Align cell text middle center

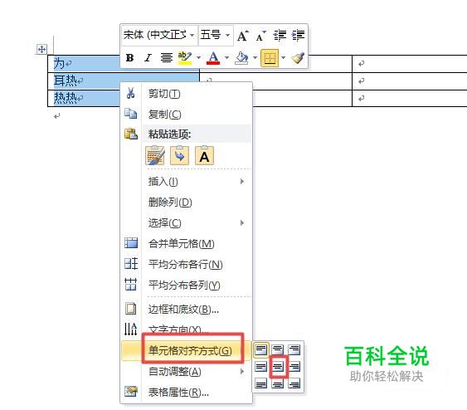tap(278, 367)
